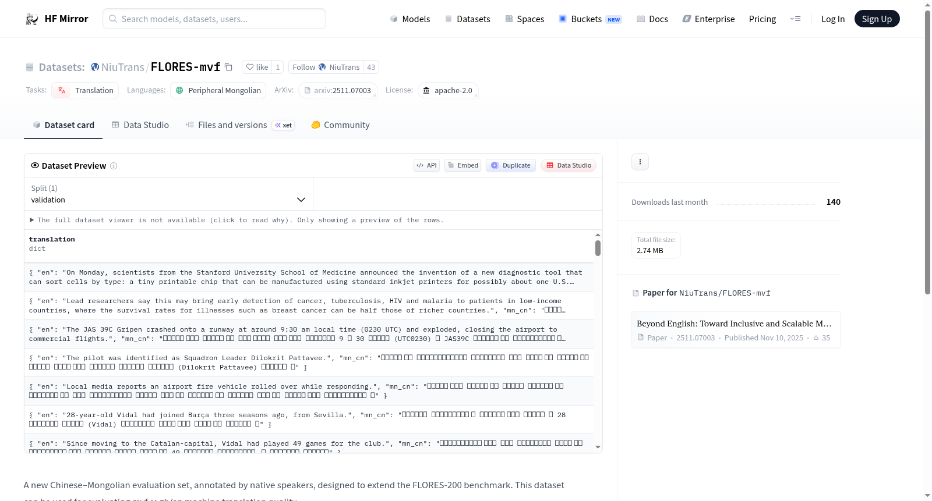Select the row about JAS 39C Gripen
This screenshot has width=932, height=501.
pos(309,335)
